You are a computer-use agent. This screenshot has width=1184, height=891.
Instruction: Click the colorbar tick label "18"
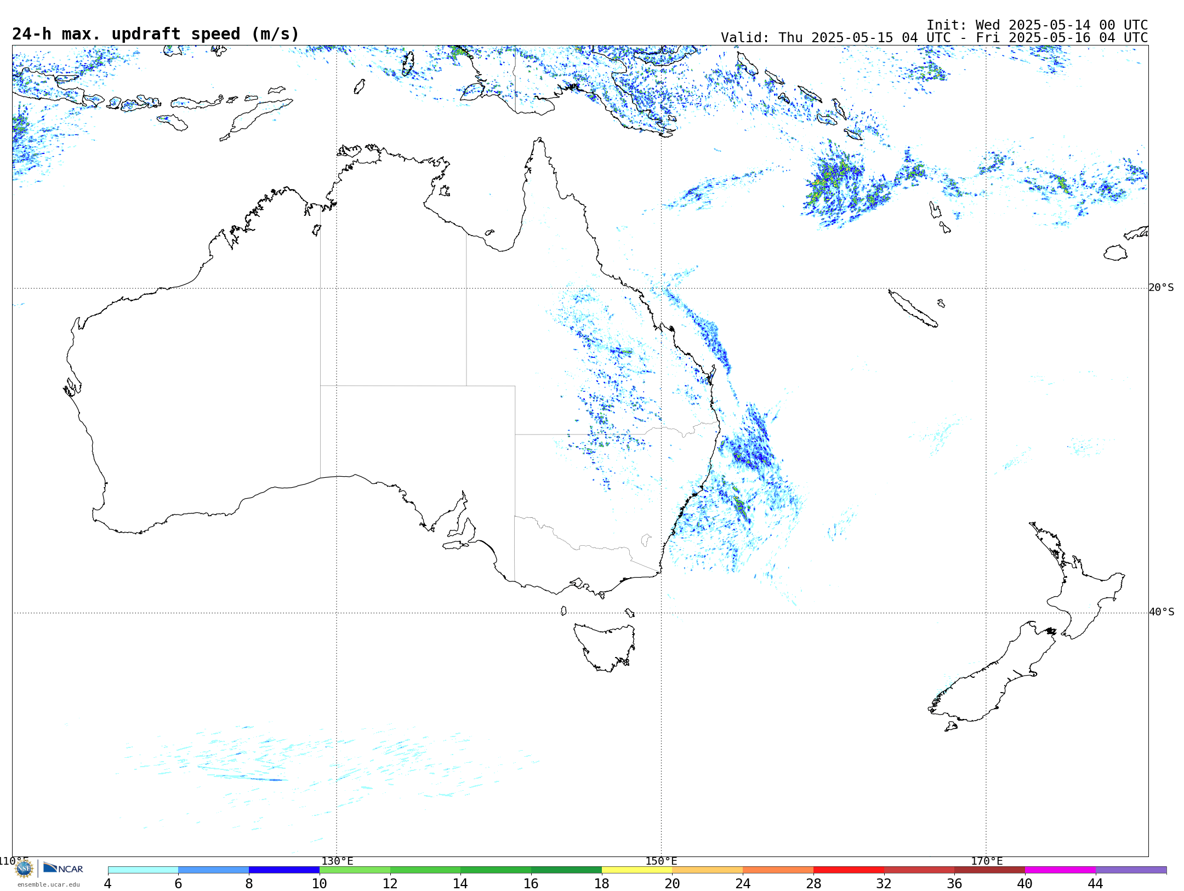602,884
